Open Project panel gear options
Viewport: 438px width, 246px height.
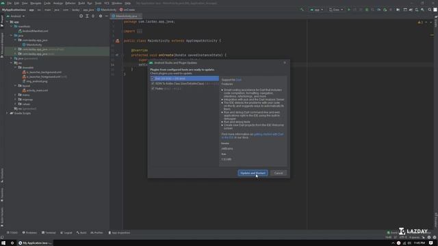[x=101, y=16]
